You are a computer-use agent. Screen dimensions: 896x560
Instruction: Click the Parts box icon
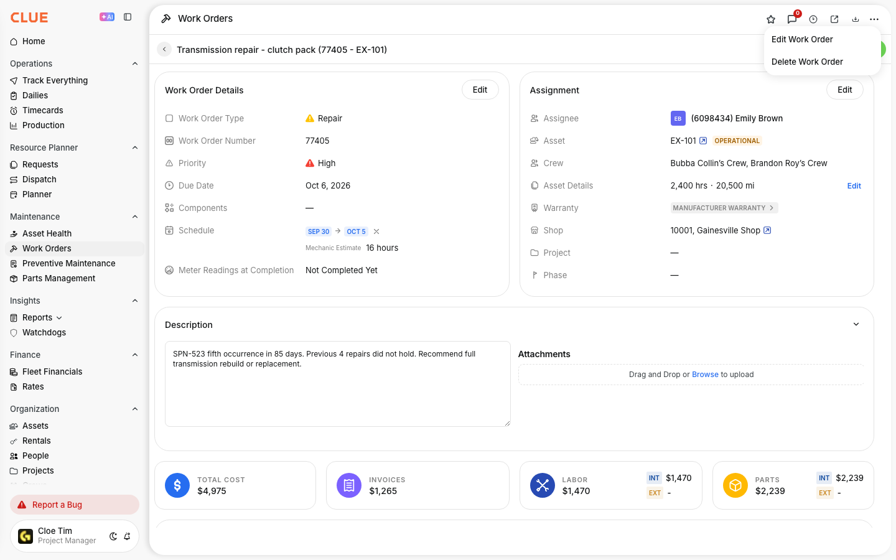pyautogui.click(x=735, y=485)
